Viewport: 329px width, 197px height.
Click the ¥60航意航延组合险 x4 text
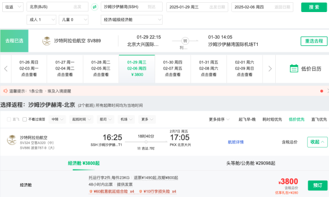[x=114, y=192]
